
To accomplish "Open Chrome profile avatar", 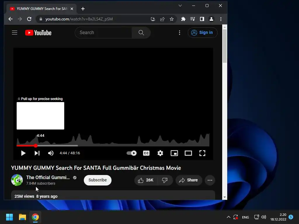I will click(211, 19).
